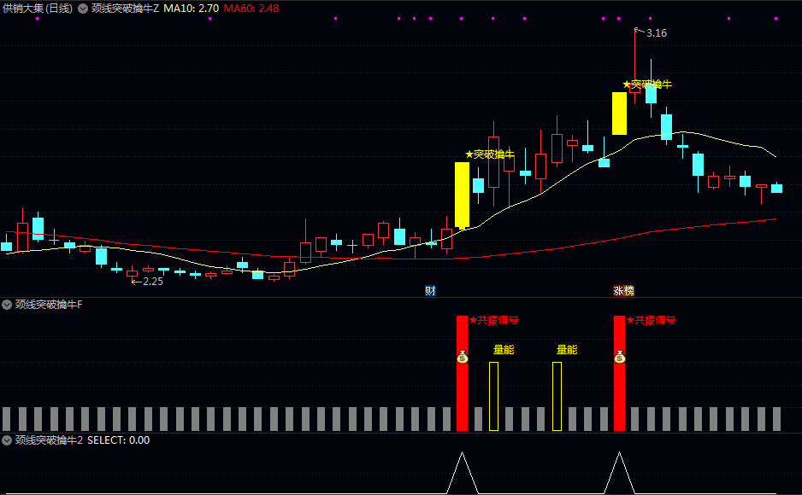802x495 pixels.
Task: Open the 颈线突破擒牛F panel dropdown
Action: click(7, 305)
